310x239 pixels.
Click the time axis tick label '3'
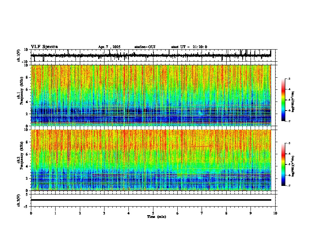104,213
